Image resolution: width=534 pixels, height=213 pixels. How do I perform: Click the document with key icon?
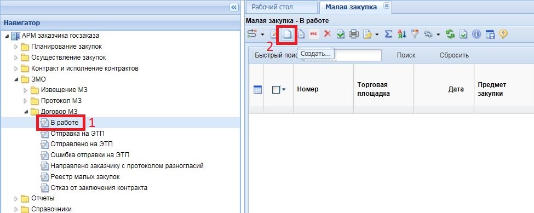pos(367,34)
